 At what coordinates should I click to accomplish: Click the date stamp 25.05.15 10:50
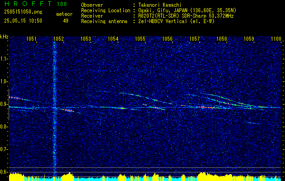pyautogui.click(x=23, y=21)
